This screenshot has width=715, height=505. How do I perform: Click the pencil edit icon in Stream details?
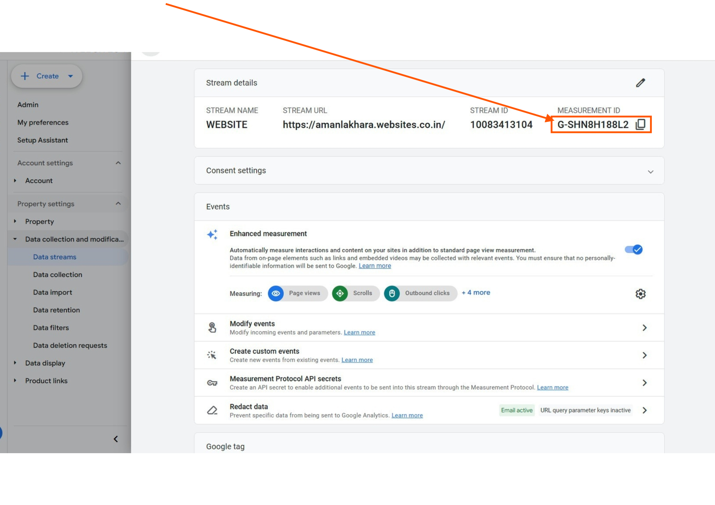(640, 83)
